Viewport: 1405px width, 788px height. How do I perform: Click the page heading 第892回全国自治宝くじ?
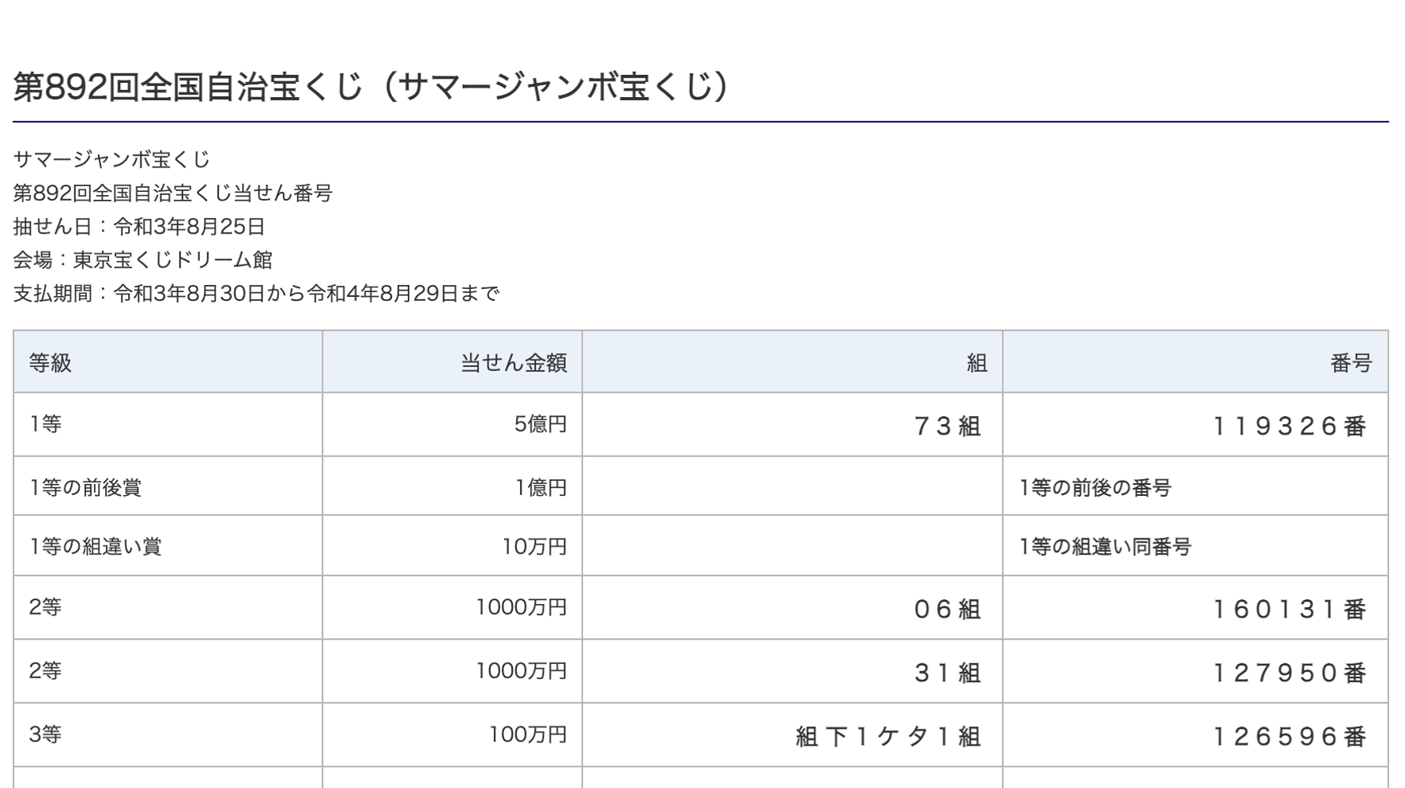371,87
